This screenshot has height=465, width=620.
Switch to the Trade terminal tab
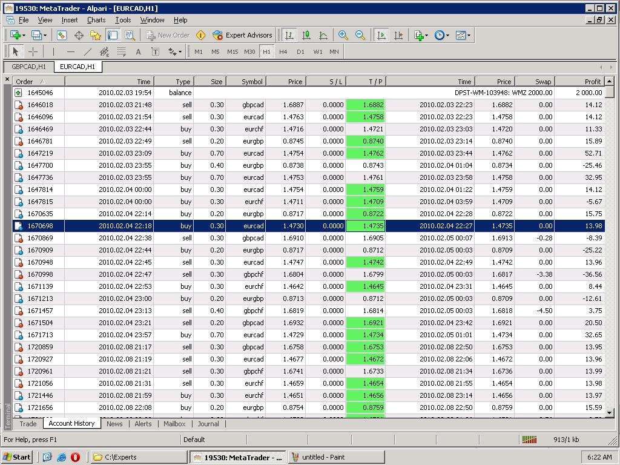[x=28, y=424]
